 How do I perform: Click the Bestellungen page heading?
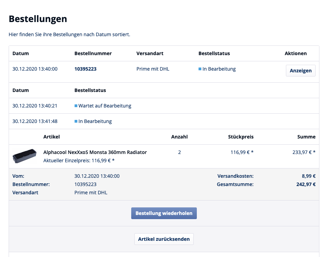coord(38,19)
